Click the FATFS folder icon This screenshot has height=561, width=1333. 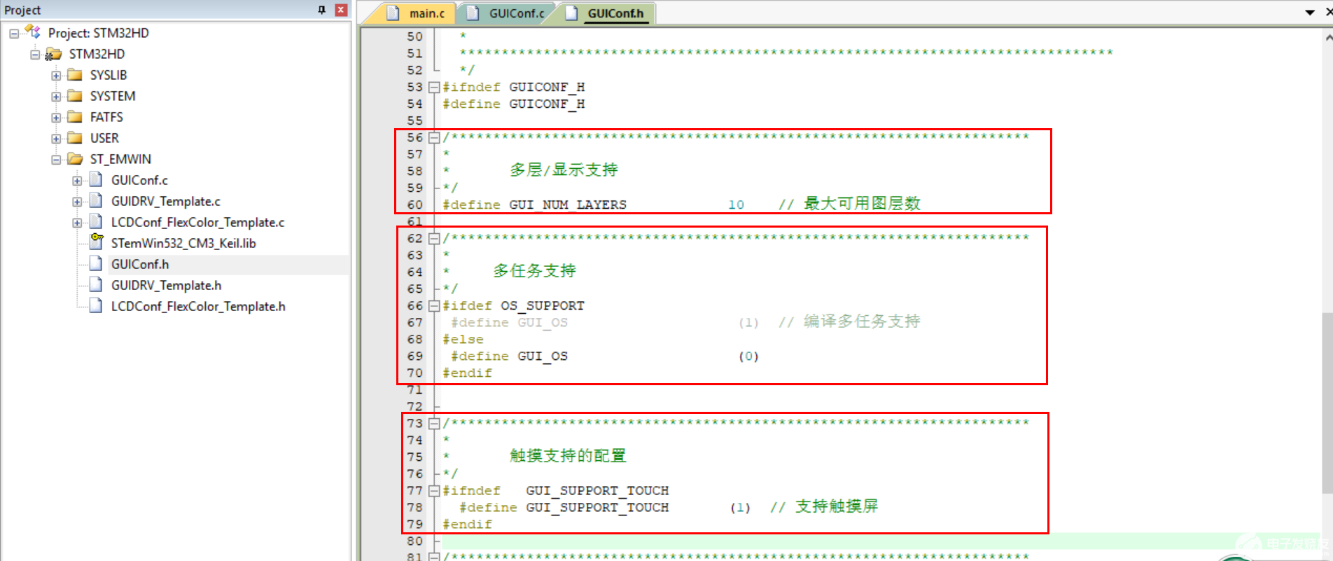click(x=75, y=117)
